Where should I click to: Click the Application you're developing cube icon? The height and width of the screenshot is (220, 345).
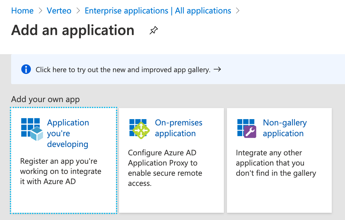tap(32, 129)
